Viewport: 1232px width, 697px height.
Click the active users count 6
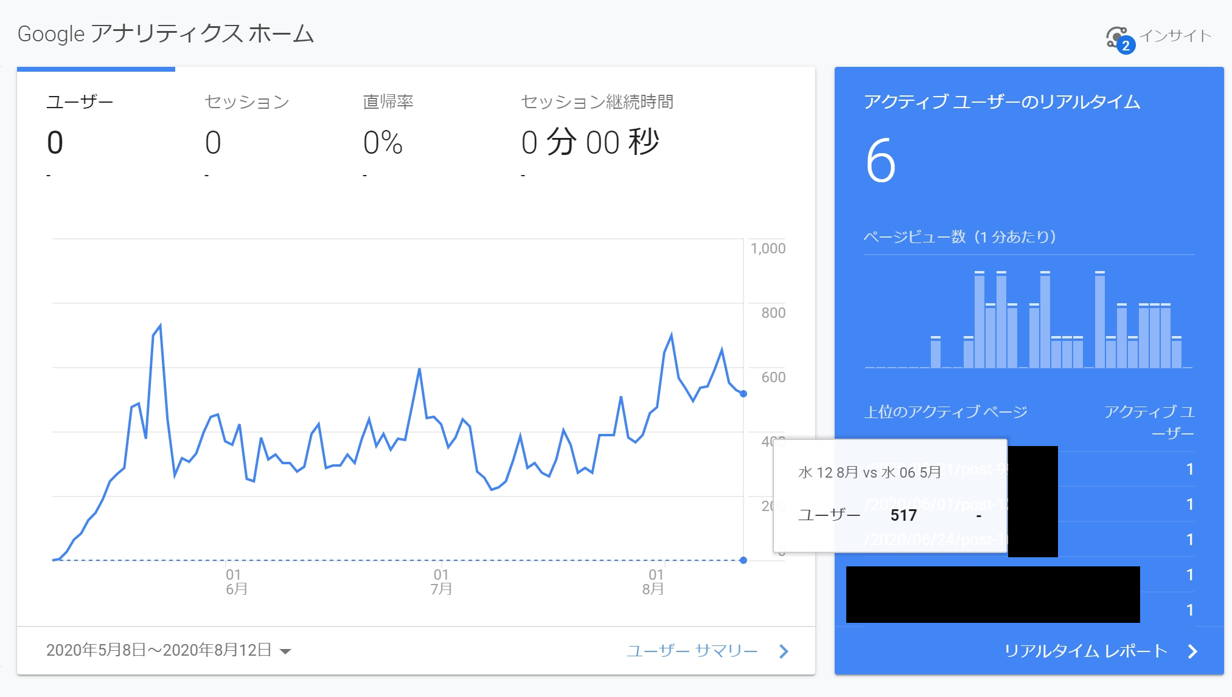coord(880,160)
